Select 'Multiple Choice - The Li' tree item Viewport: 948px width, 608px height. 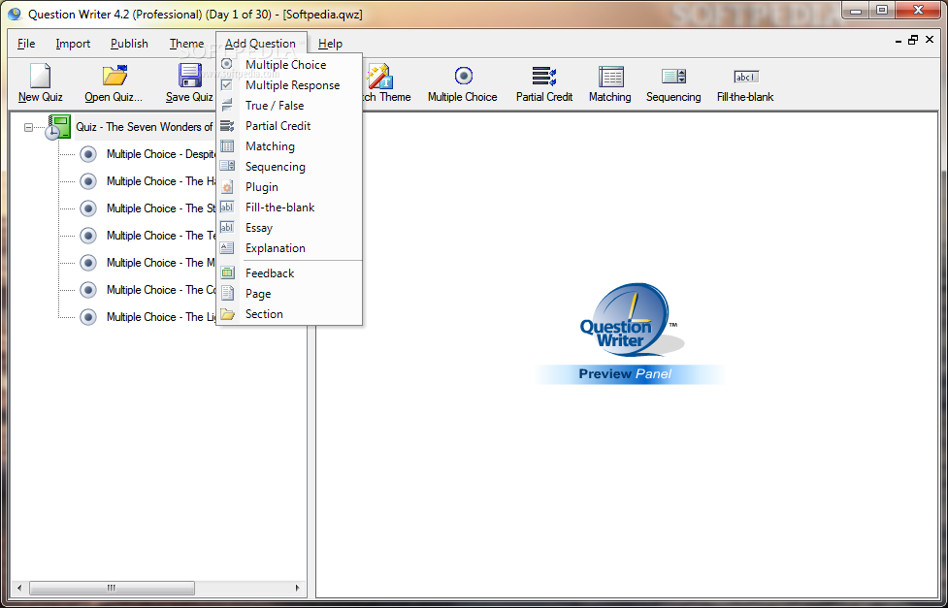(161, 317)
